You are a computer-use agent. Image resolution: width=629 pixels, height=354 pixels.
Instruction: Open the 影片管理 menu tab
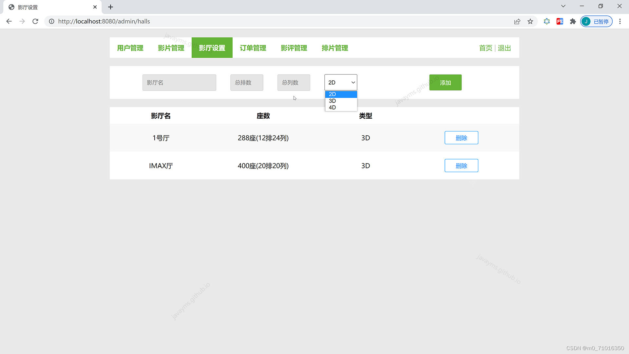click(x=171, y=48)
